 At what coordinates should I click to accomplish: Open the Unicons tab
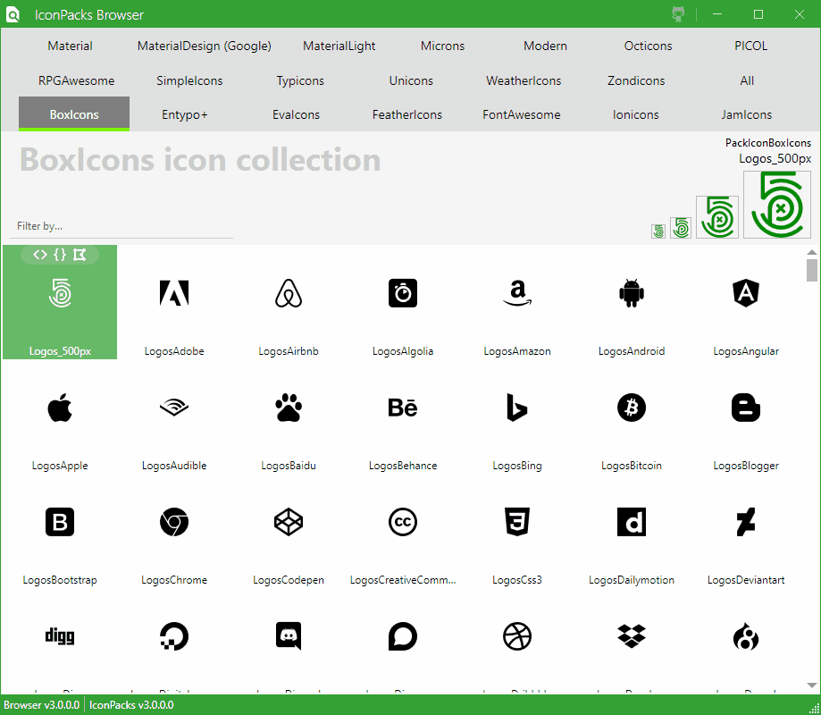pos(411,80)
